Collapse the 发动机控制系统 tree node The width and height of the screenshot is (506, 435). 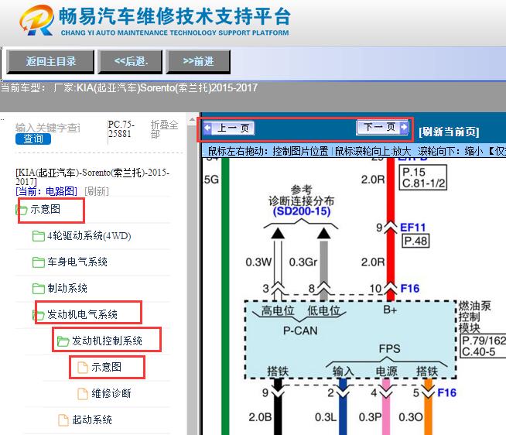(107, 341)
